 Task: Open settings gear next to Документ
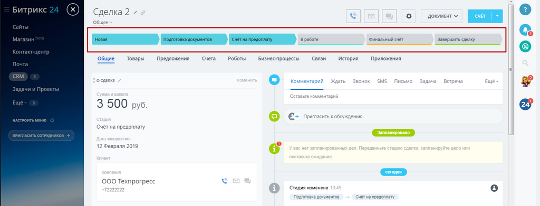[x=409, y=16]
